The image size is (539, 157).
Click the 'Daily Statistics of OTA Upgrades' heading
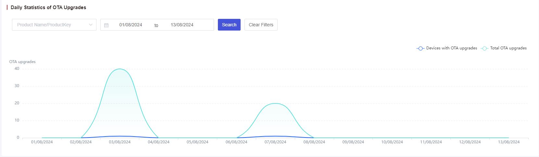pyautogui.click(x=48, y=7)
